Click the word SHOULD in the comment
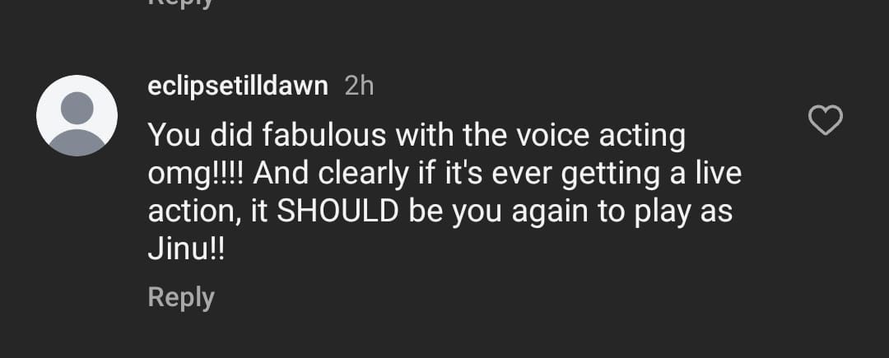Viewport: 889px width, 358px height. pos(337,211)
